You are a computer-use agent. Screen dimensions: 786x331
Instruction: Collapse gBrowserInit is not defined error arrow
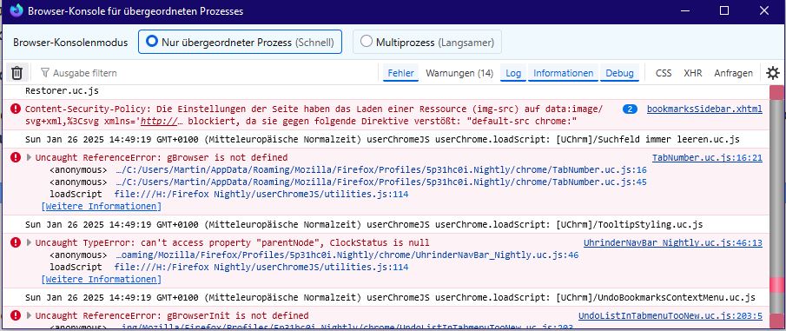coord(29,316)
